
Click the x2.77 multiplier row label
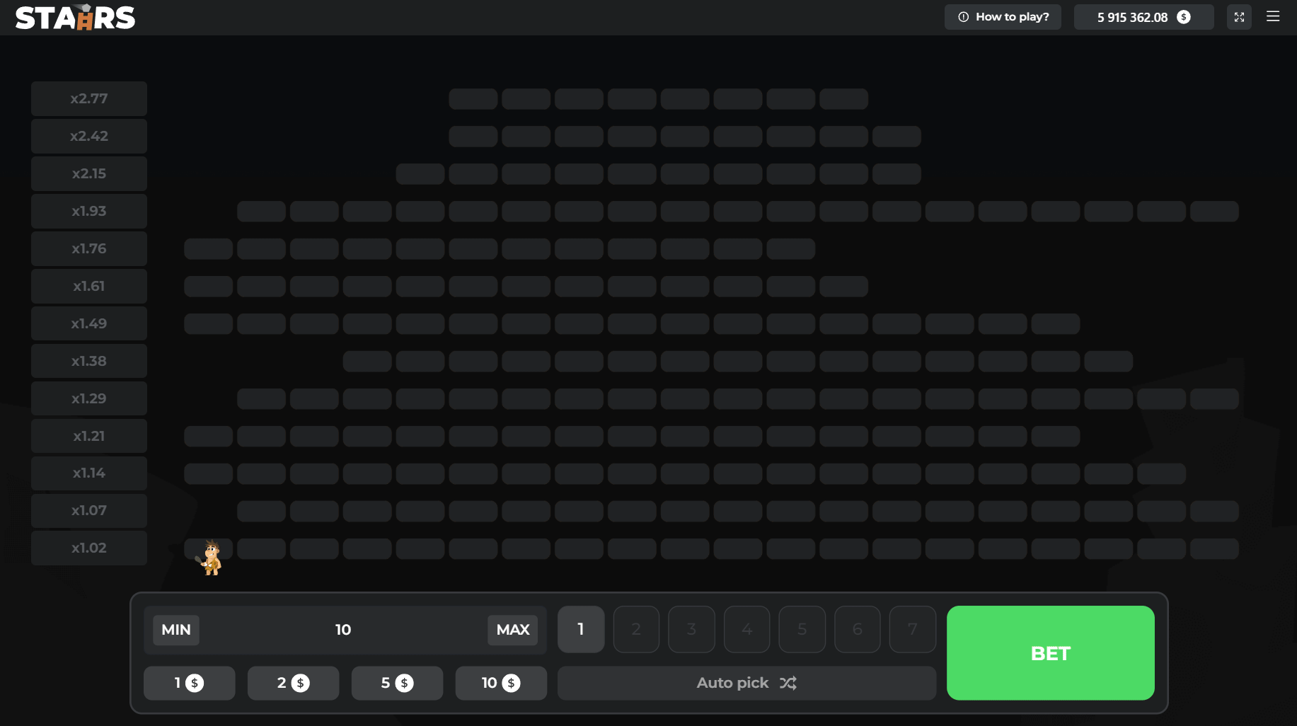[89, 98]
